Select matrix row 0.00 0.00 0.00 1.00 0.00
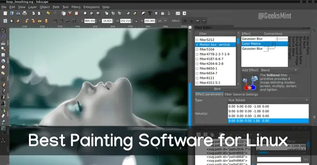This screenshot has width=317, height=165. click(268, 121)
